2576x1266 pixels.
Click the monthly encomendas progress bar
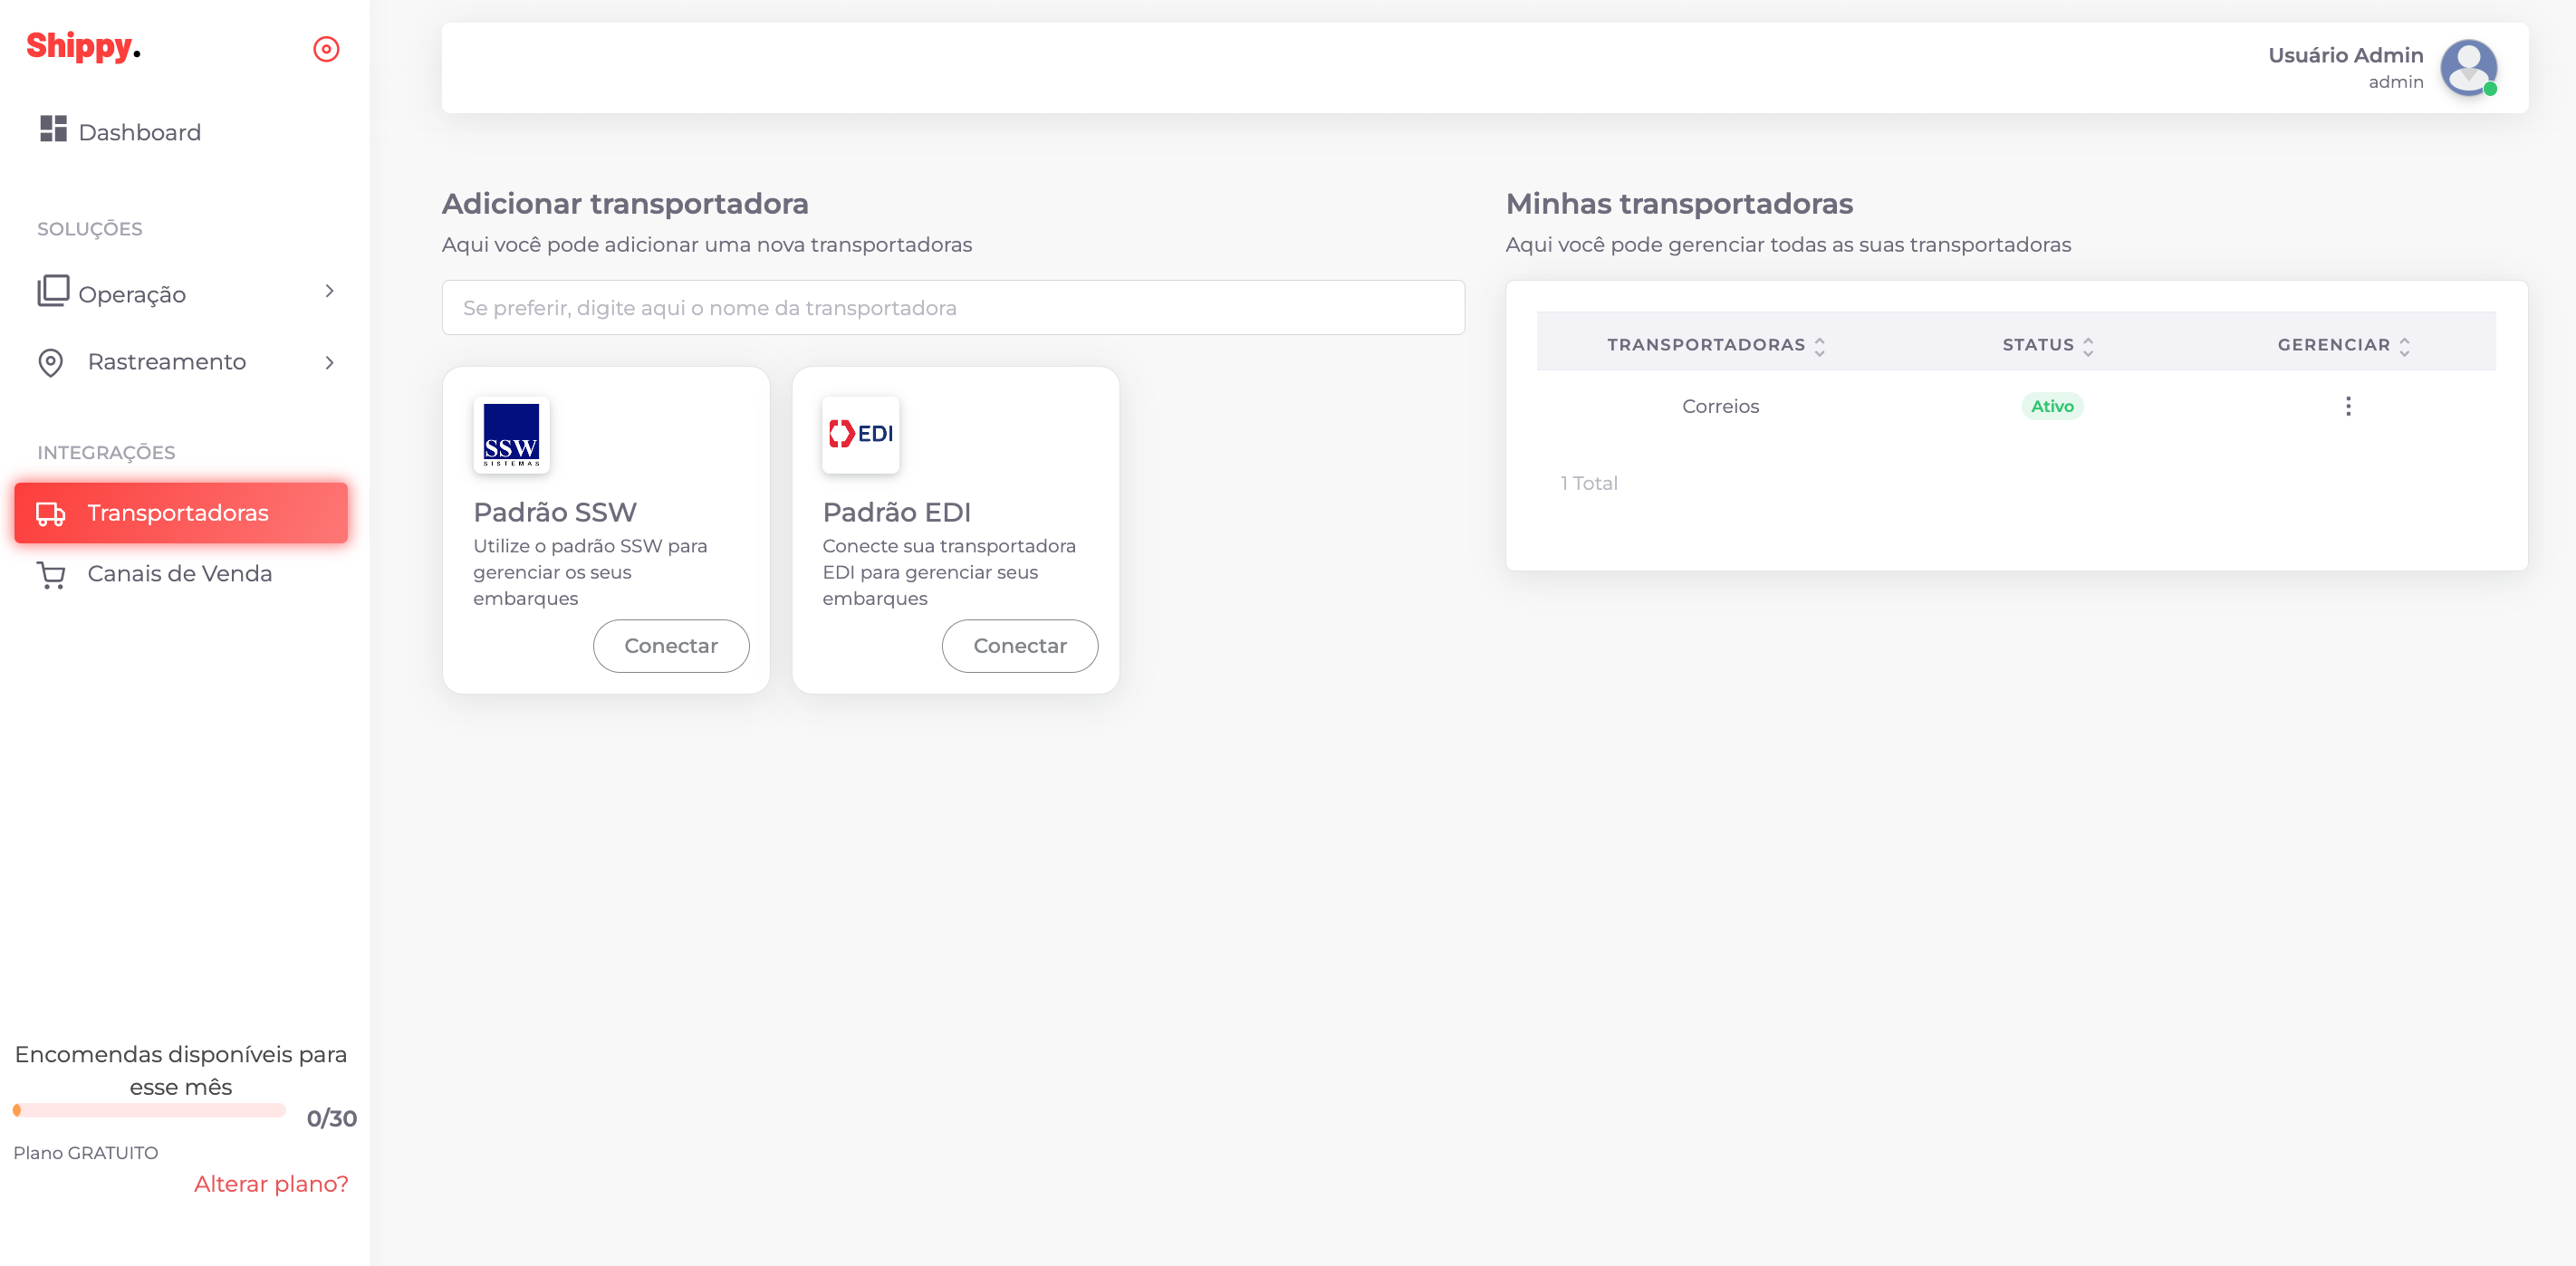click(x=150, y=1110)
